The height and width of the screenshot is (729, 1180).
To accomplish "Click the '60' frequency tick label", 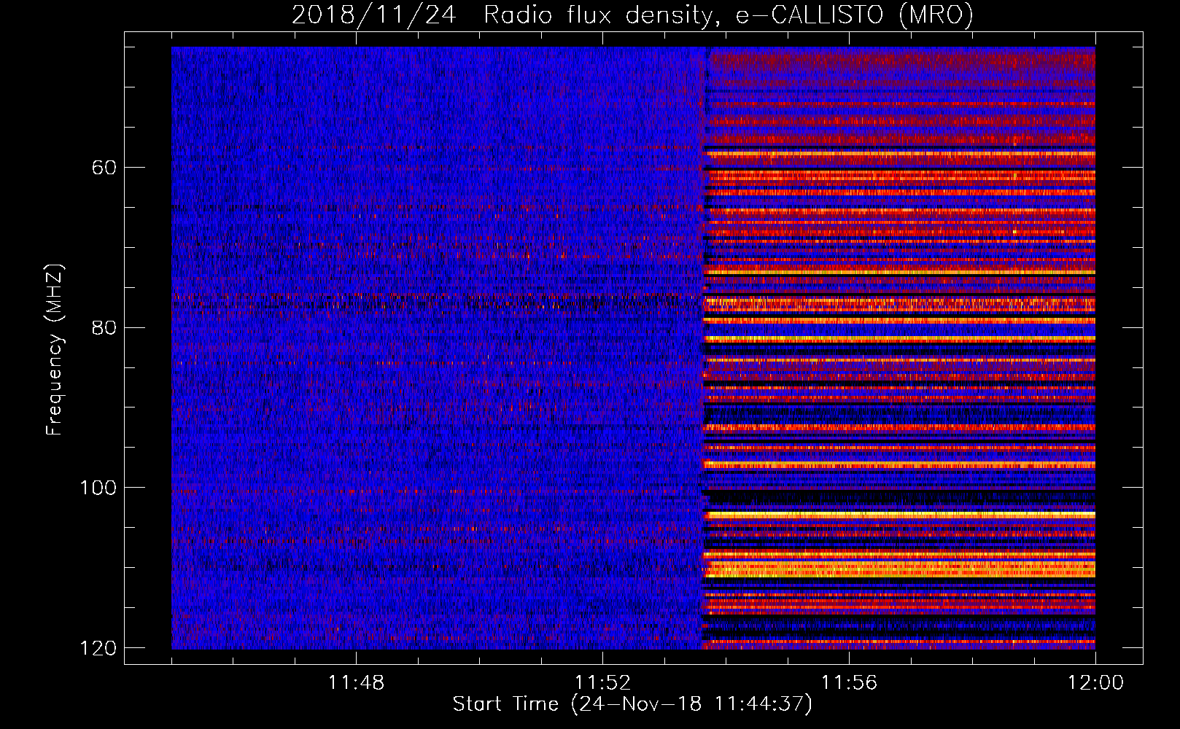I will pos(105,168).
